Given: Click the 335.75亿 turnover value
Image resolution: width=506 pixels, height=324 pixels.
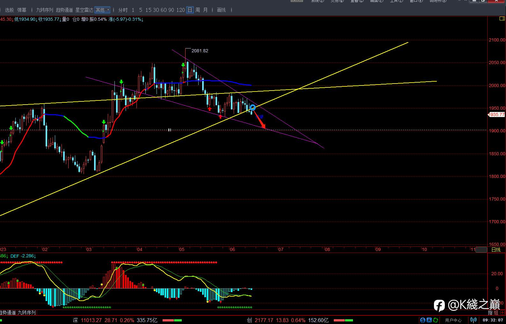Looking at the screenshot, I should pyautogui.click(x=147, y=320).
